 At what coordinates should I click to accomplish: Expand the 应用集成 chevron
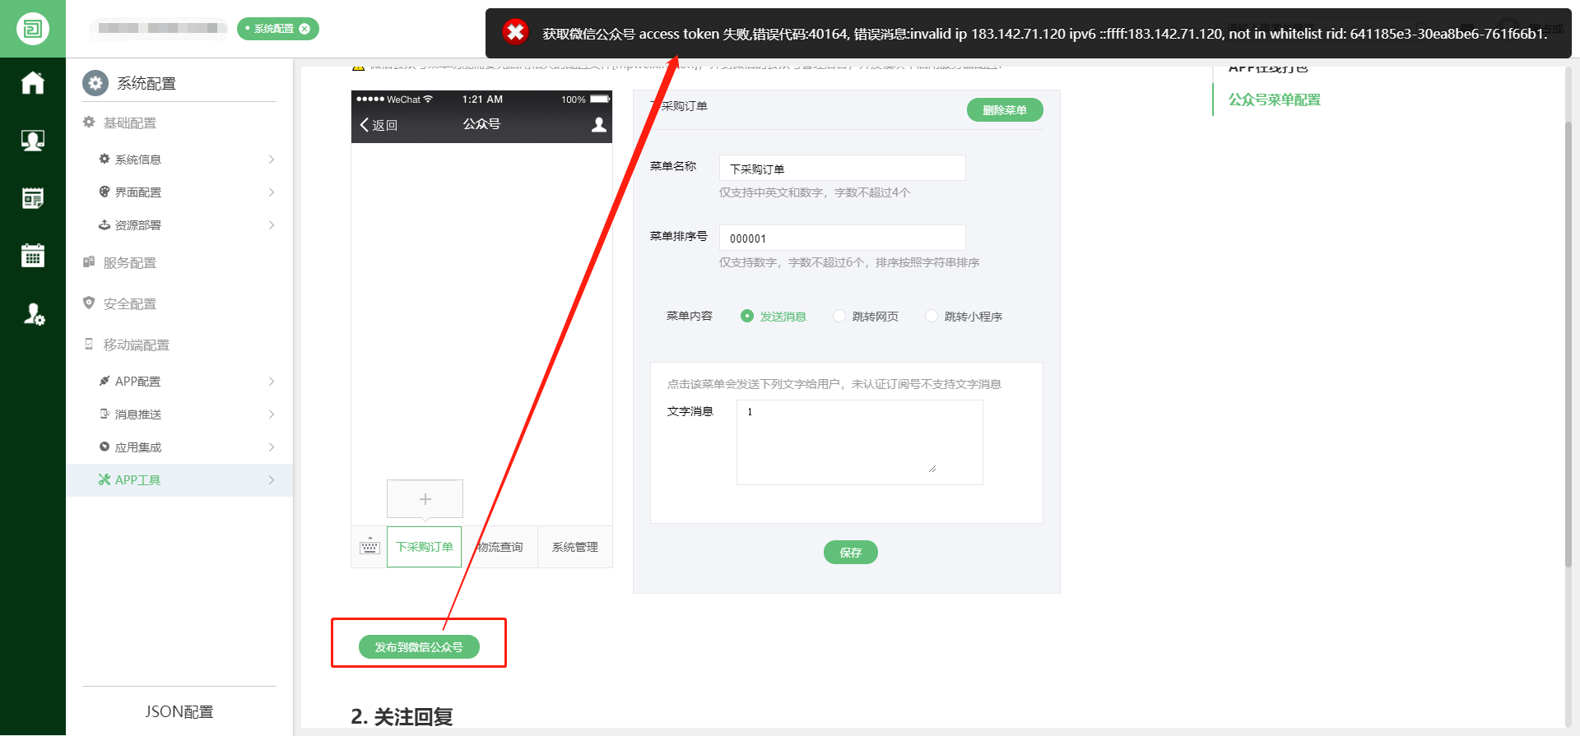(272, 447)
